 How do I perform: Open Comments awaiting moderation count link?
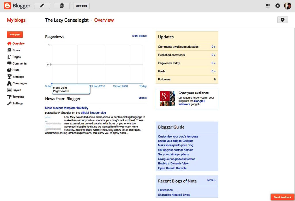click(213, 47)
